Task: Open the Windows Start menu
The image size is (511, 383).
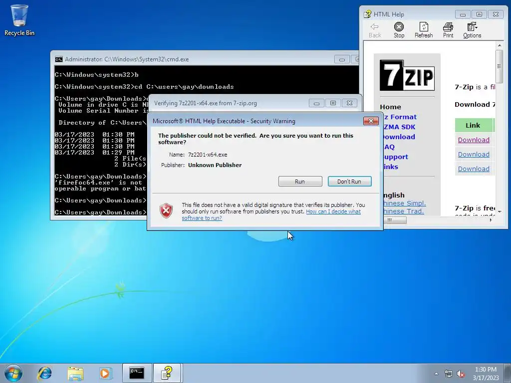Action: pos(13,373)
